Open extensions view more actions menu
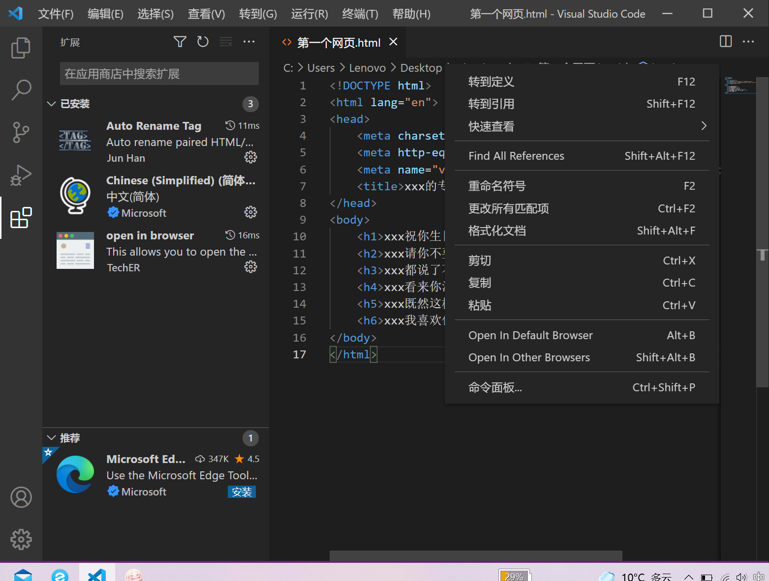Image resolution: width=769 pixels, height=581 pixels. click(x=249, y=42)
